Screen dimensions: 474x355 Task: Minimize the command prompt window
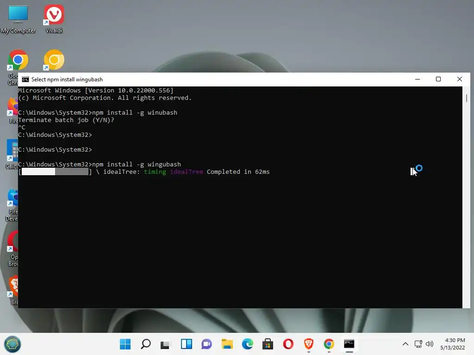point(418,79)
